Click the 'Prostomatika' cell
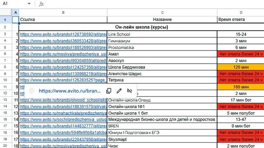Image resolution: width=264 pixels, height=148 pixels. [x=162, y=48]
